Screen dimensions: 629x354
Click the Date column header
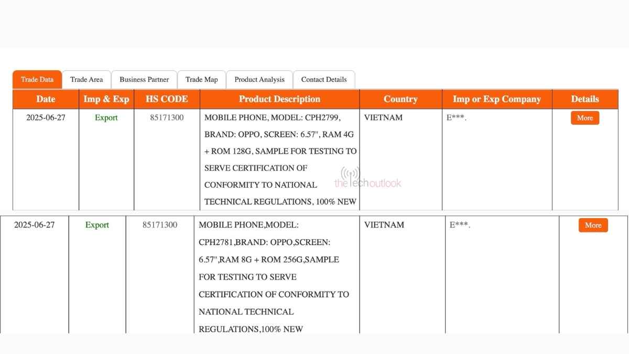[x=46, y=99]
